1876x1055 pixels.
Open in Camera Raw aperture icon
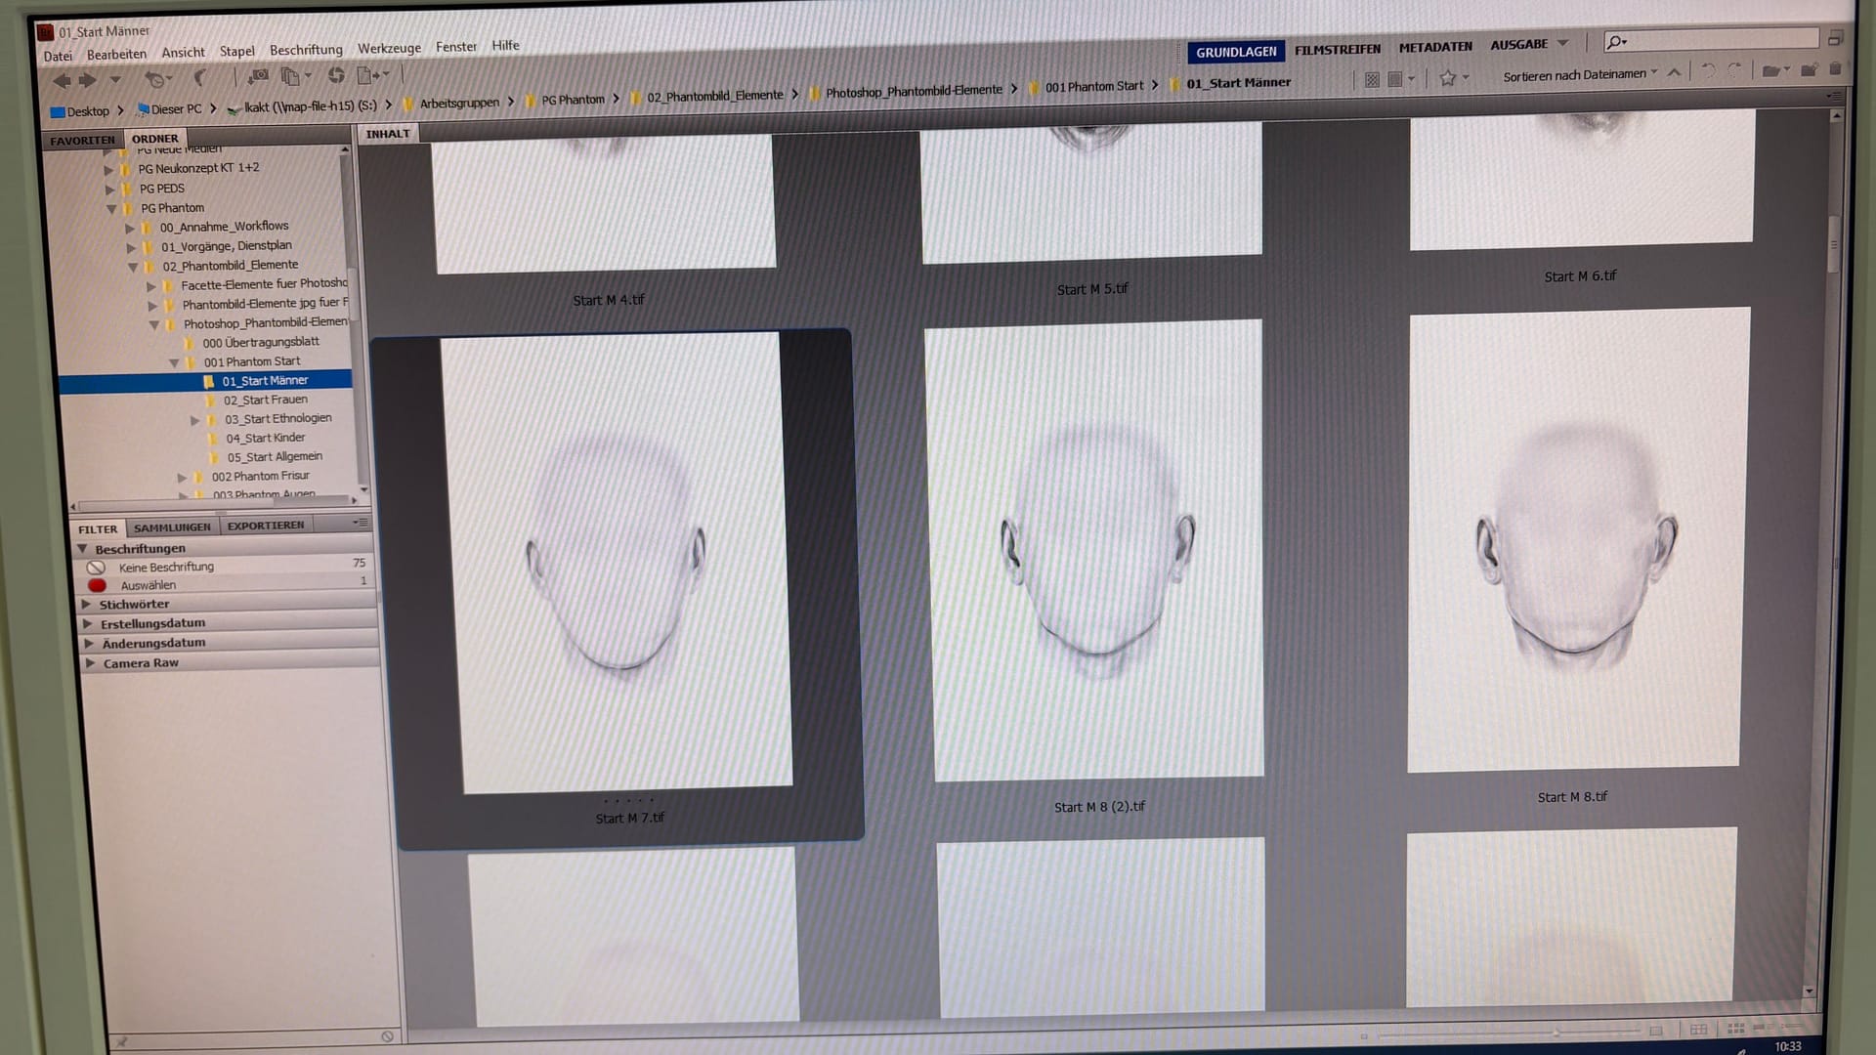(336, 75)
